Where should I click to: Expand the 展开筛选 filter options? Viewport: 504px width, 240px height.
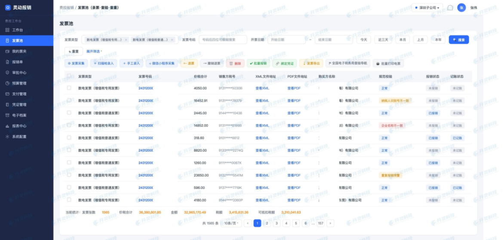[94, 52]
